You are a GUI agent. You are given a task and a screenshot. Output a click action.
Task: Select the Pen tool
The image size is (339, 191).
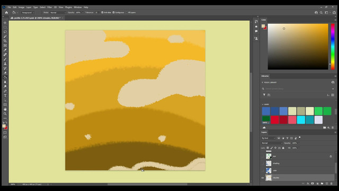pos(5,91)
